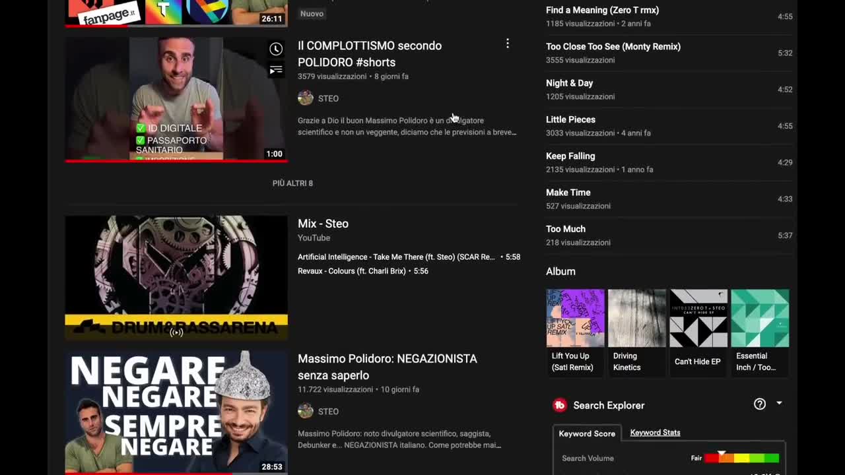Click the mix radio icon on the Mix - Steo thumbnail
845x475 pixels.
coord(176,334)
